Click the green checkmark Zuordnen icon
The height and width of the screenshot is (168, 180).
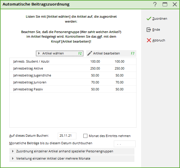click(x=149, y=19)
